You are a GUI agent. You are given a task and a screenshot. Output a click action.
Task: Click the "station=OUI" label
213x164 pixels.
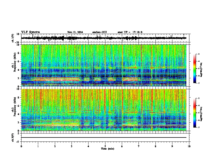(100, 32)
